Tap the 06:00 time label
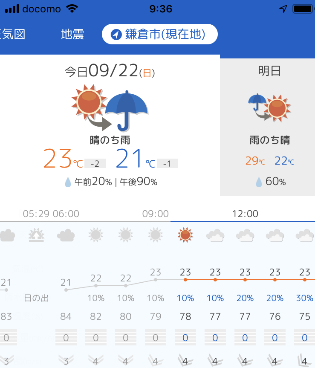The height and width of the screenshot is (368, 315). click(x=66, y=214)
